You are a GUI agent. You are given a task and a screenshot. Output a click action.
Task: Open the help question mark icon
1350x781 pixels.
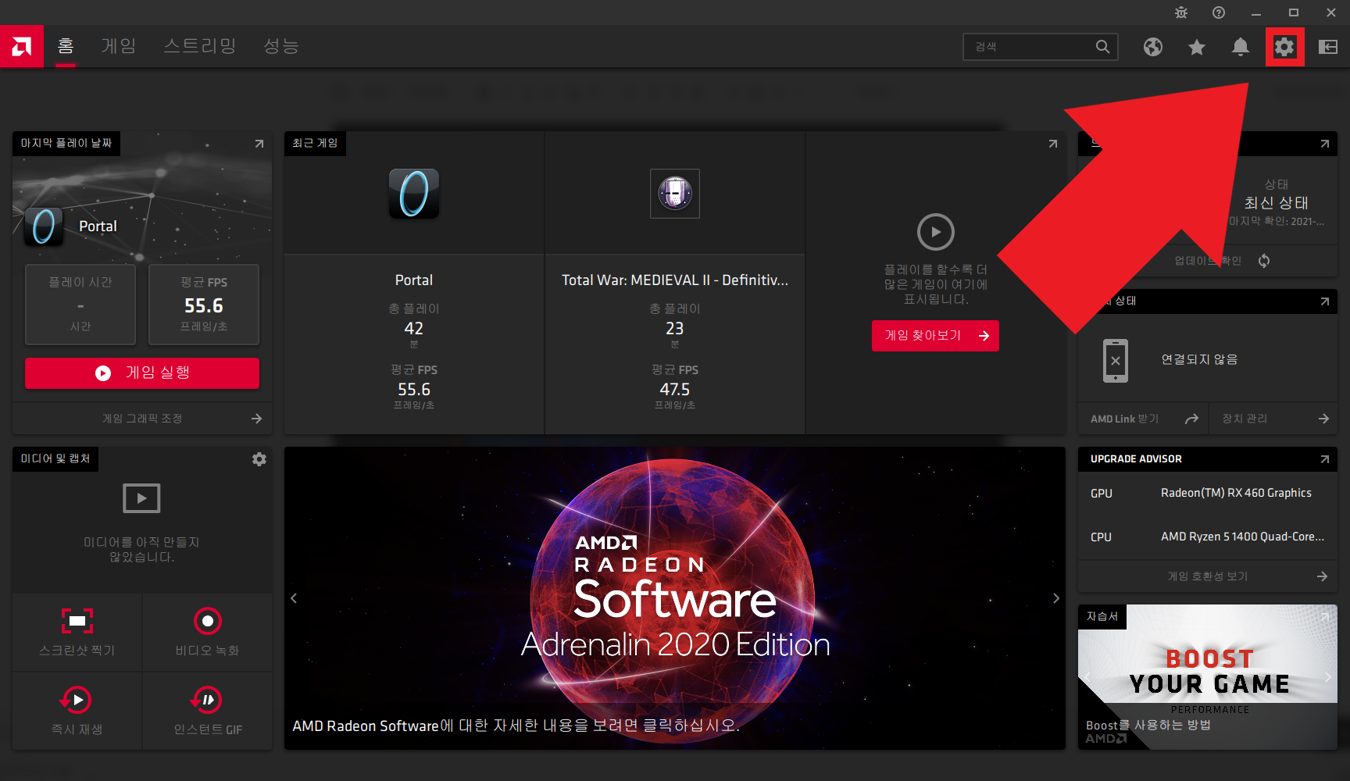click(x=1219, y=12)
